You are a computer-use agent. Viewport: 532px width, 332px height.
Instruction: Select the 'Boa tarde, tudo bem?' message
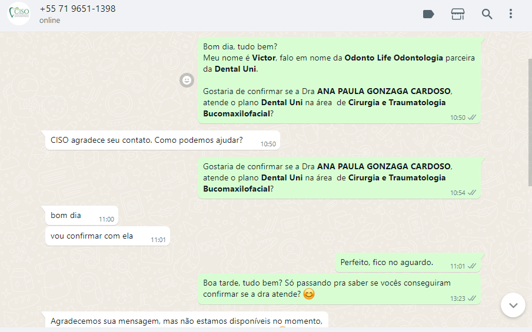click(340, 289)
